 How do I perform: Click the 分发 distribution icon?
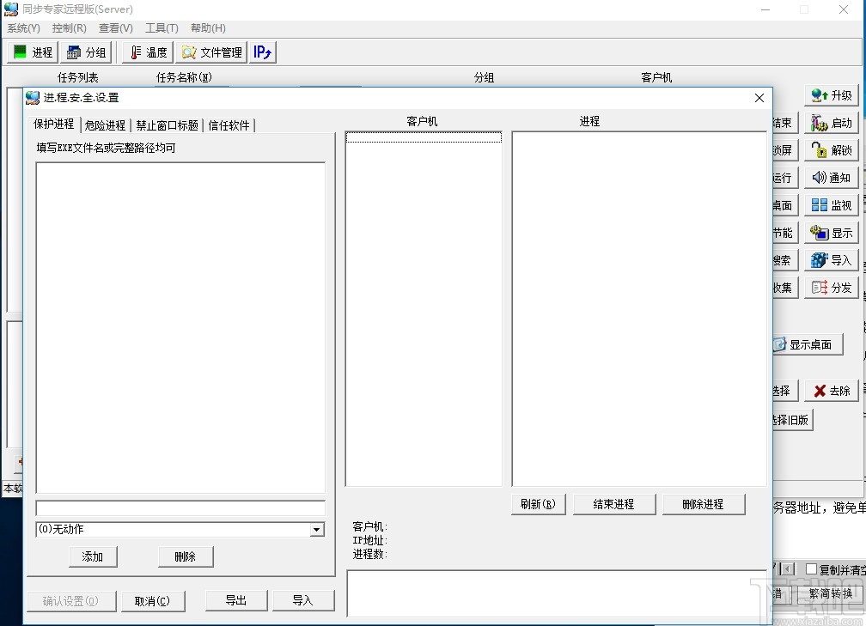[830, 287]
